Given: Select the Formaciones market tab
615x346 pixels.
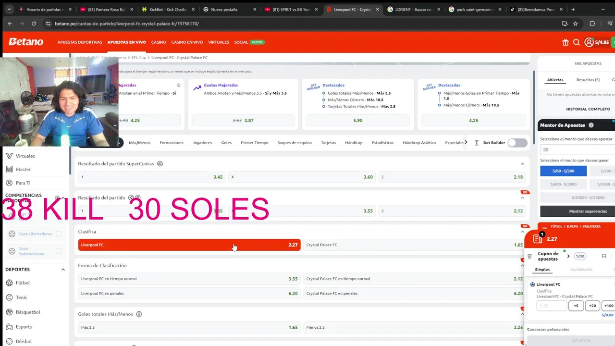Looking at the screenshot, I should pos(172,143).
